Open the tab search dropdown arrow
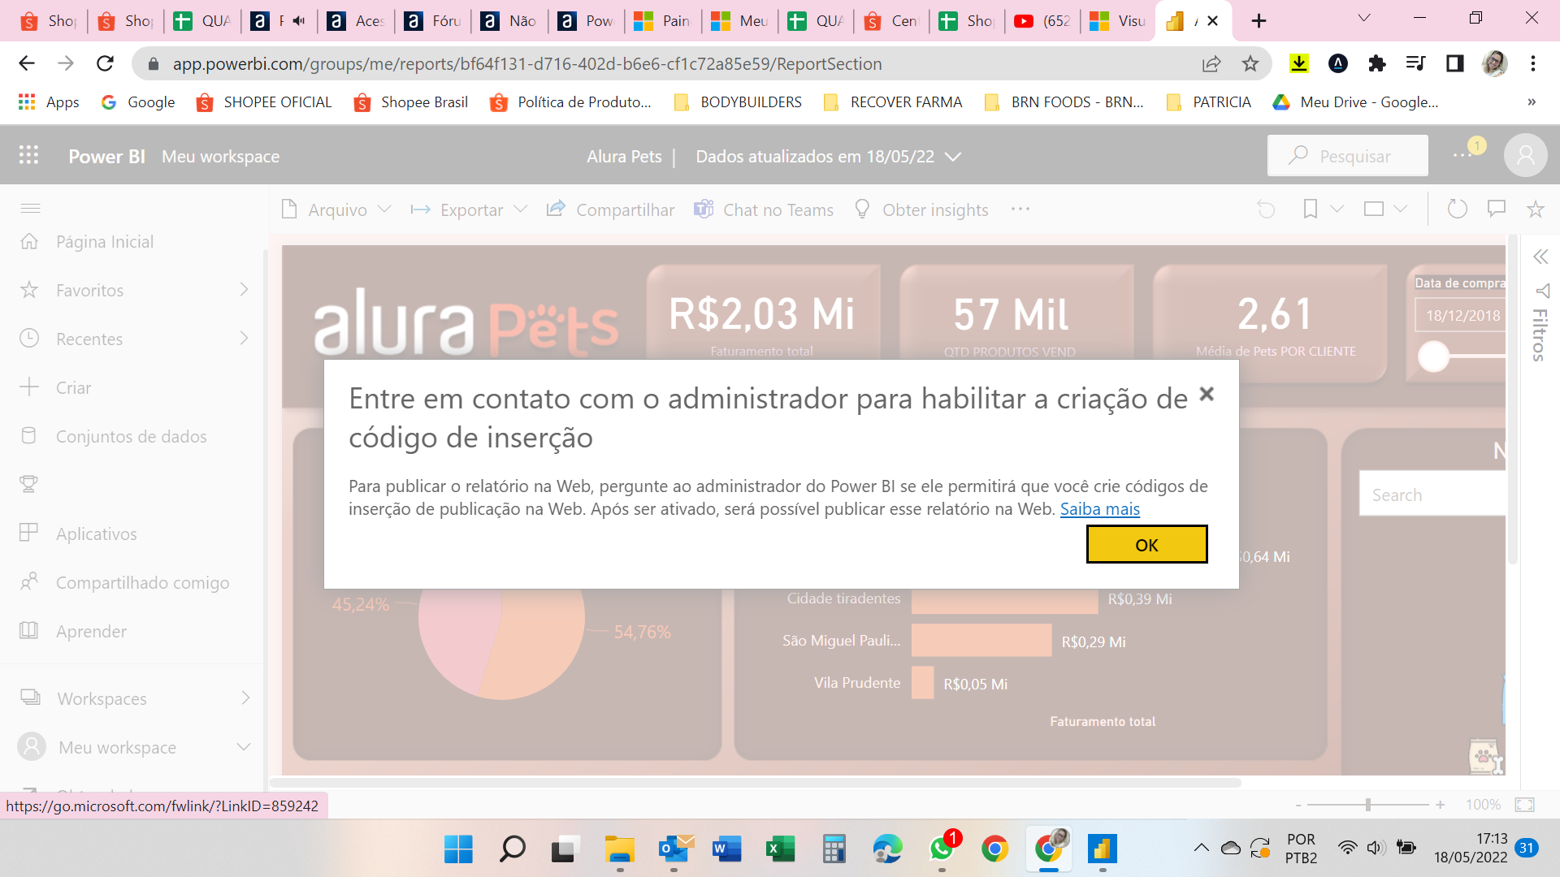Image resolution: width=1560 pixels, height=877 pixels. point(1364,18)
